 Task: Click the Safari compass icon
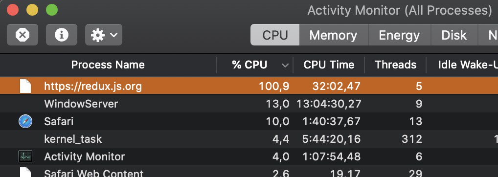(x=25, y=121)
